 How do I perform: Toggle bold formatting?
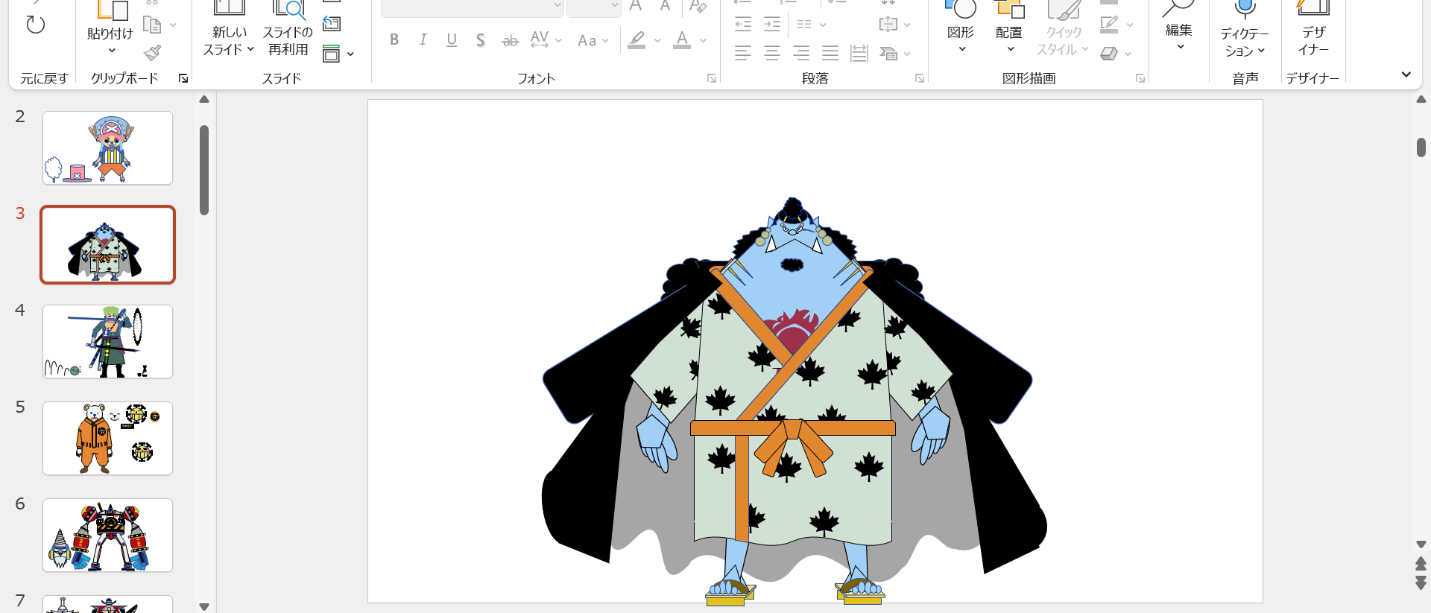(x=394, y=39)
